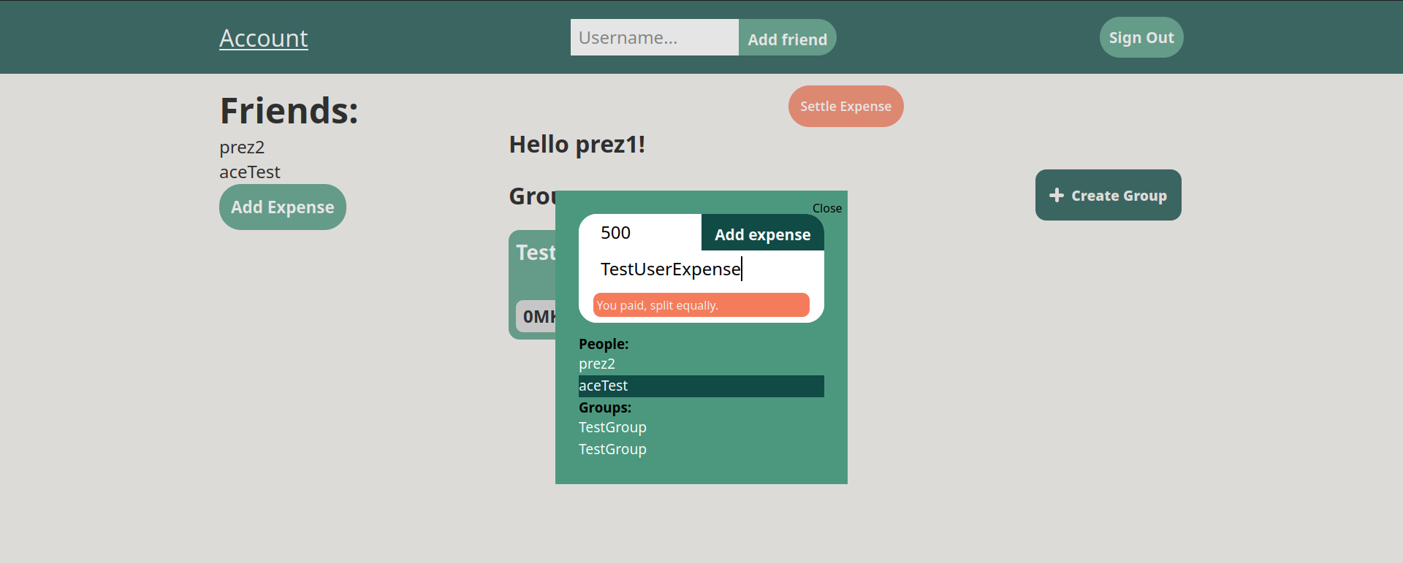This screenshot has height=563, width=1403.
Task: Toggle the 'You paid, split equally' option
Action: (701, 305)
